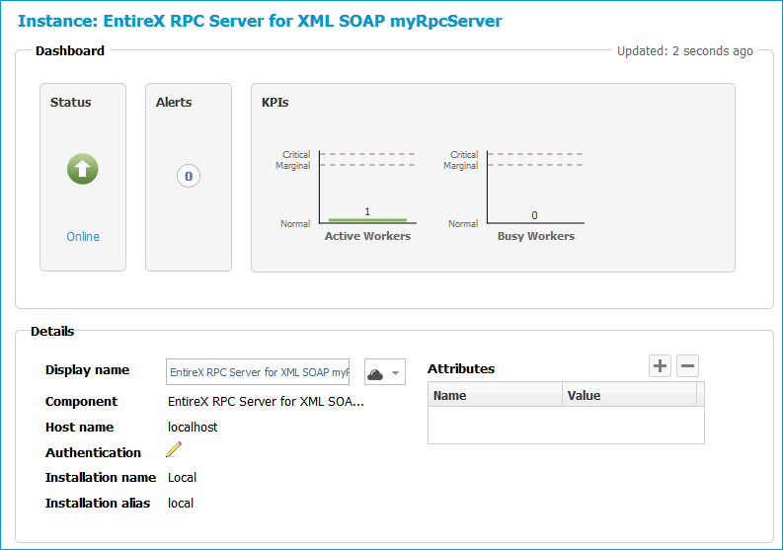Click the Instance page title heading

[x=260, y=21]
